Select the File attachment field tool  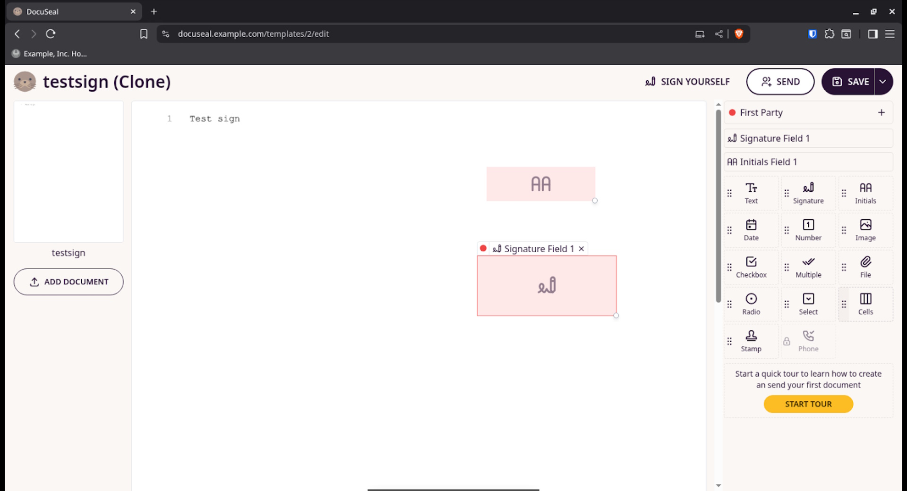pos(865,267)
